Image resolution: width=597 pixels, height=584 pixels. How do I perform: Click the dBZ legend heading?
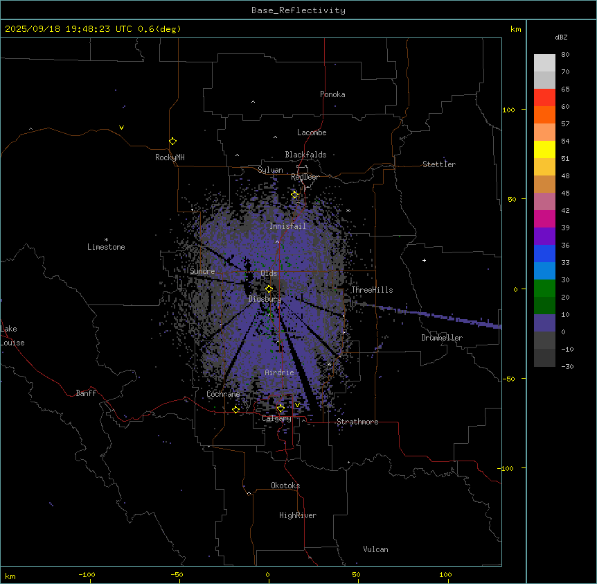pyautogui.click(x=562, y=37)
